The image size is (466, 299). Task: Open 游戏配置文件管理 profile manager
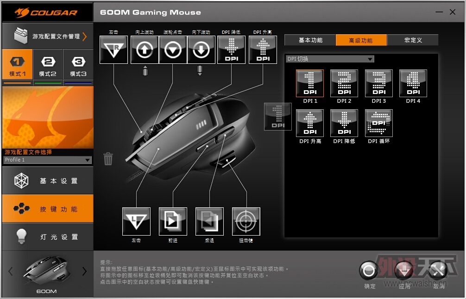pos(48,36)
